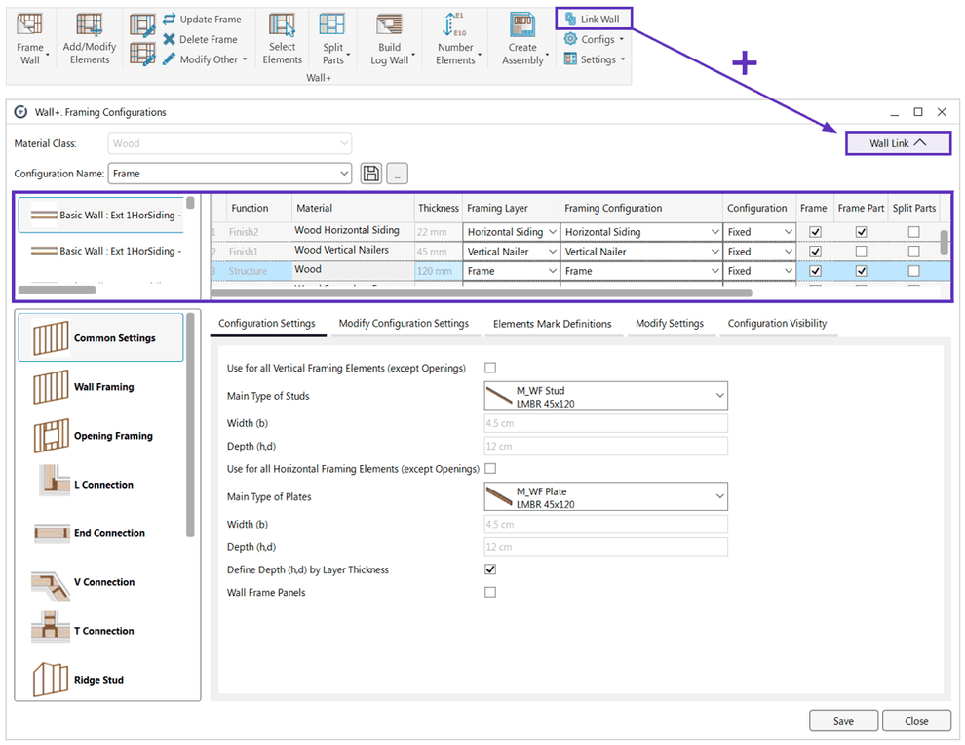Open Modify Other tool
The image size is (965, 745).
coord(205,59)
